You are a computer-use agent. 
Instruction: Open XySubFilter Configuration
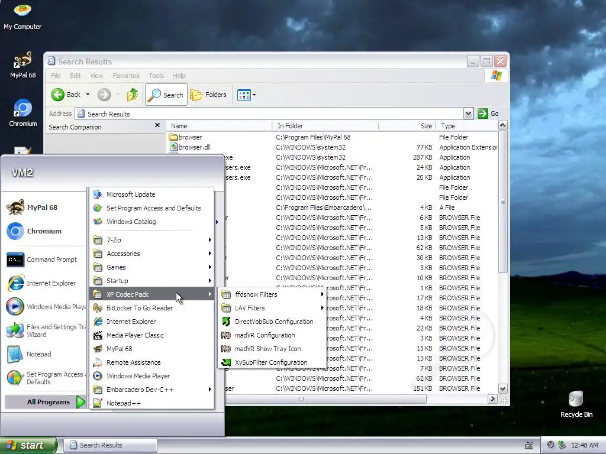click(272, 362)
